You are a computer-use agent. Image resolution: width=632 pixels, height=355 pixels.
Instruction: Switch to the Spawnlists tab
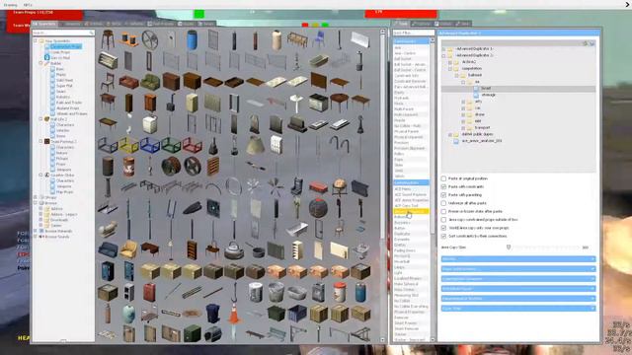[45, 24]
